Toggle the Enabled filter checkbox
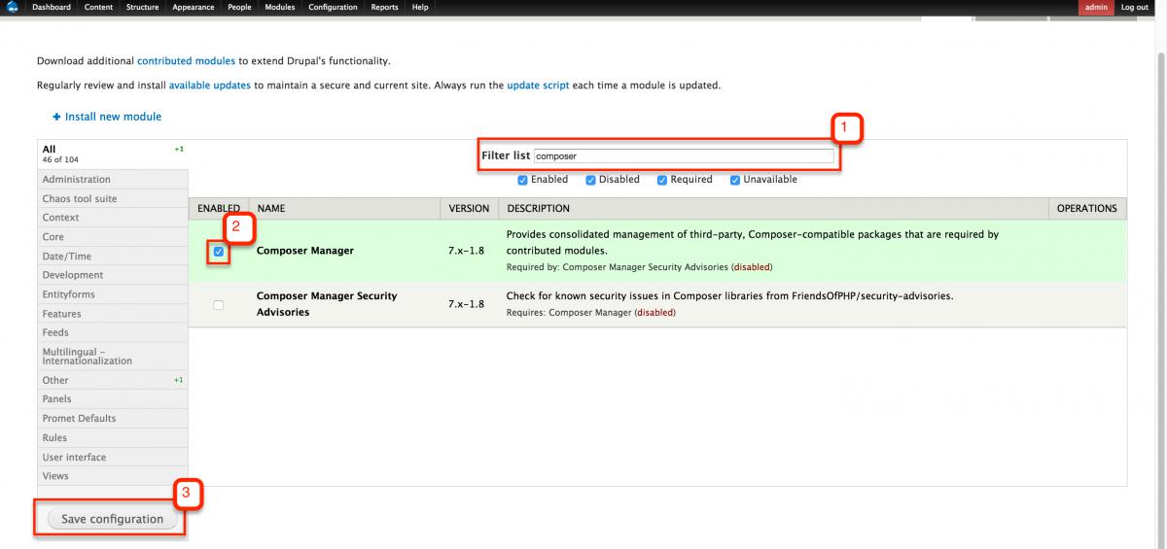1167x549 pixels. pyautogui.click(x=522, y=180)
